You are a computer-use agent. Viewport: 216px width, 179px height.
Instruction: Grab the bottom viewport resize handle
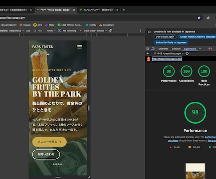[x=58, y=177]
